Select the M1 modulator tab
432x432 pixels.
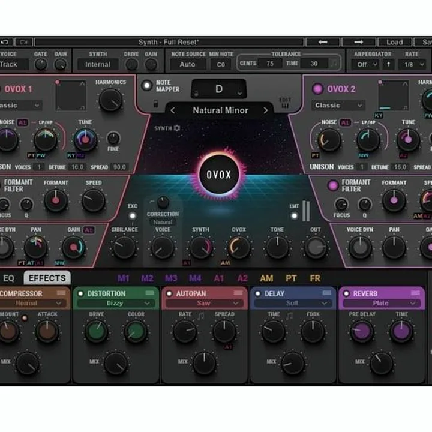(124, 278)
